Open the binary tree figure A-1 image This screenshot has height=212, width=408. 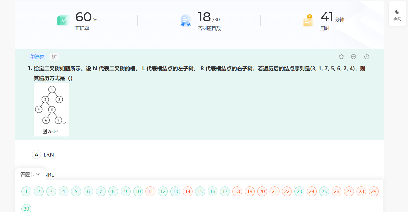tap(51, 109)
